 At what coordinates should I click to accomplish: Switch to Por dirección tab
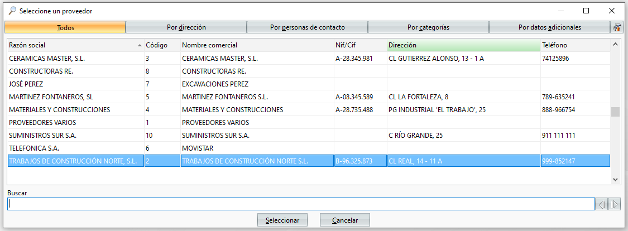tap(186, 27)
